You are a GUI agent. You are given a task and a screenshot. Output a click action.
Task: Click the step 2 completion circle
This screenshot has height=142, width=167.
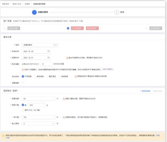(x=116, y=12)
